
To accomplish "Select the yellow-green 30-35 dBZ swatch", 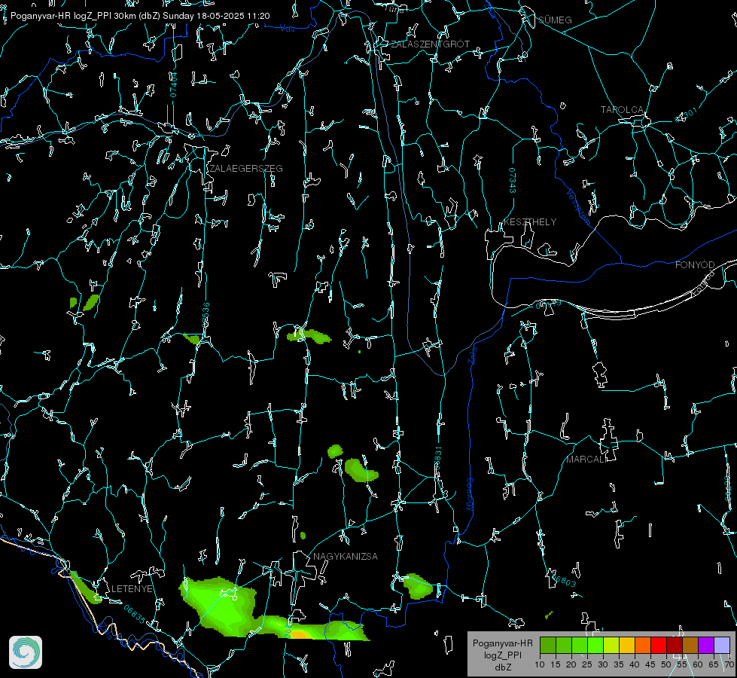I will [611, 645].
